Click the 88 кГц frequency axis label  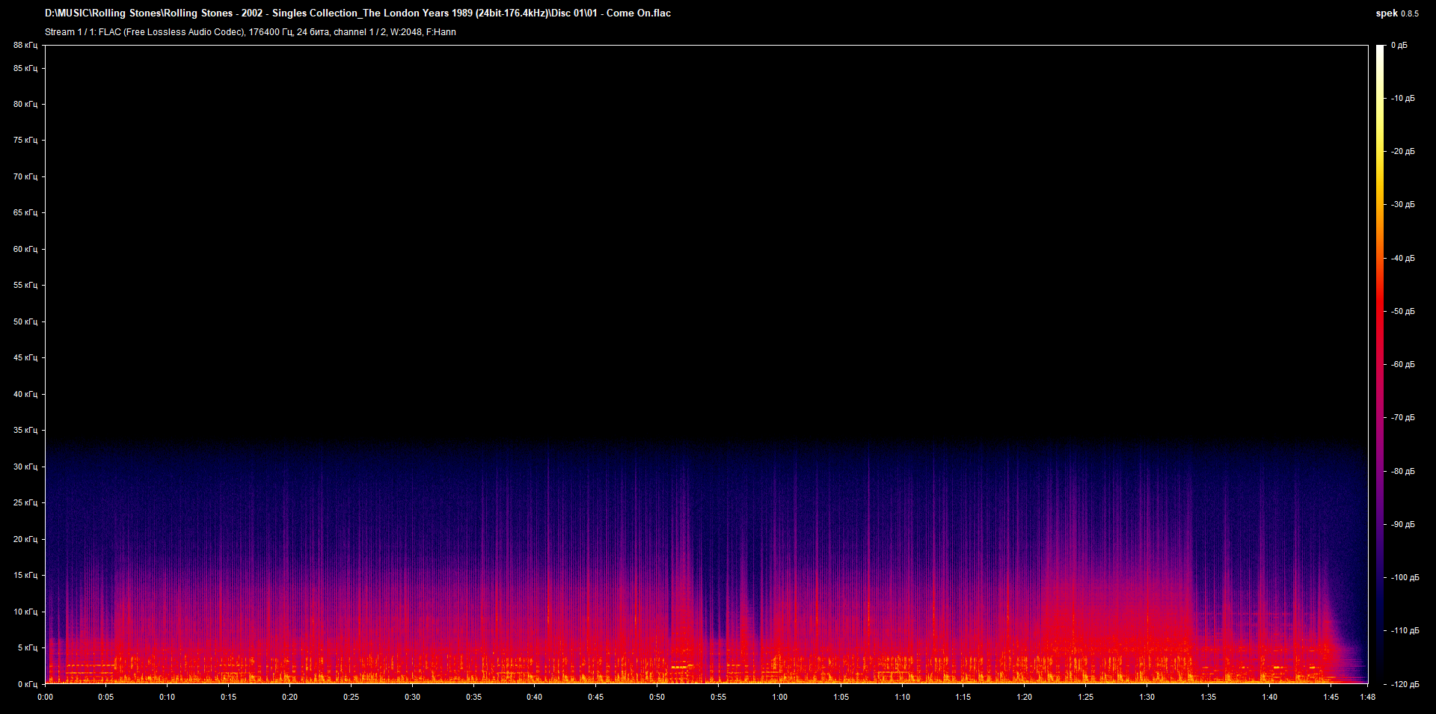click(25, 45)
